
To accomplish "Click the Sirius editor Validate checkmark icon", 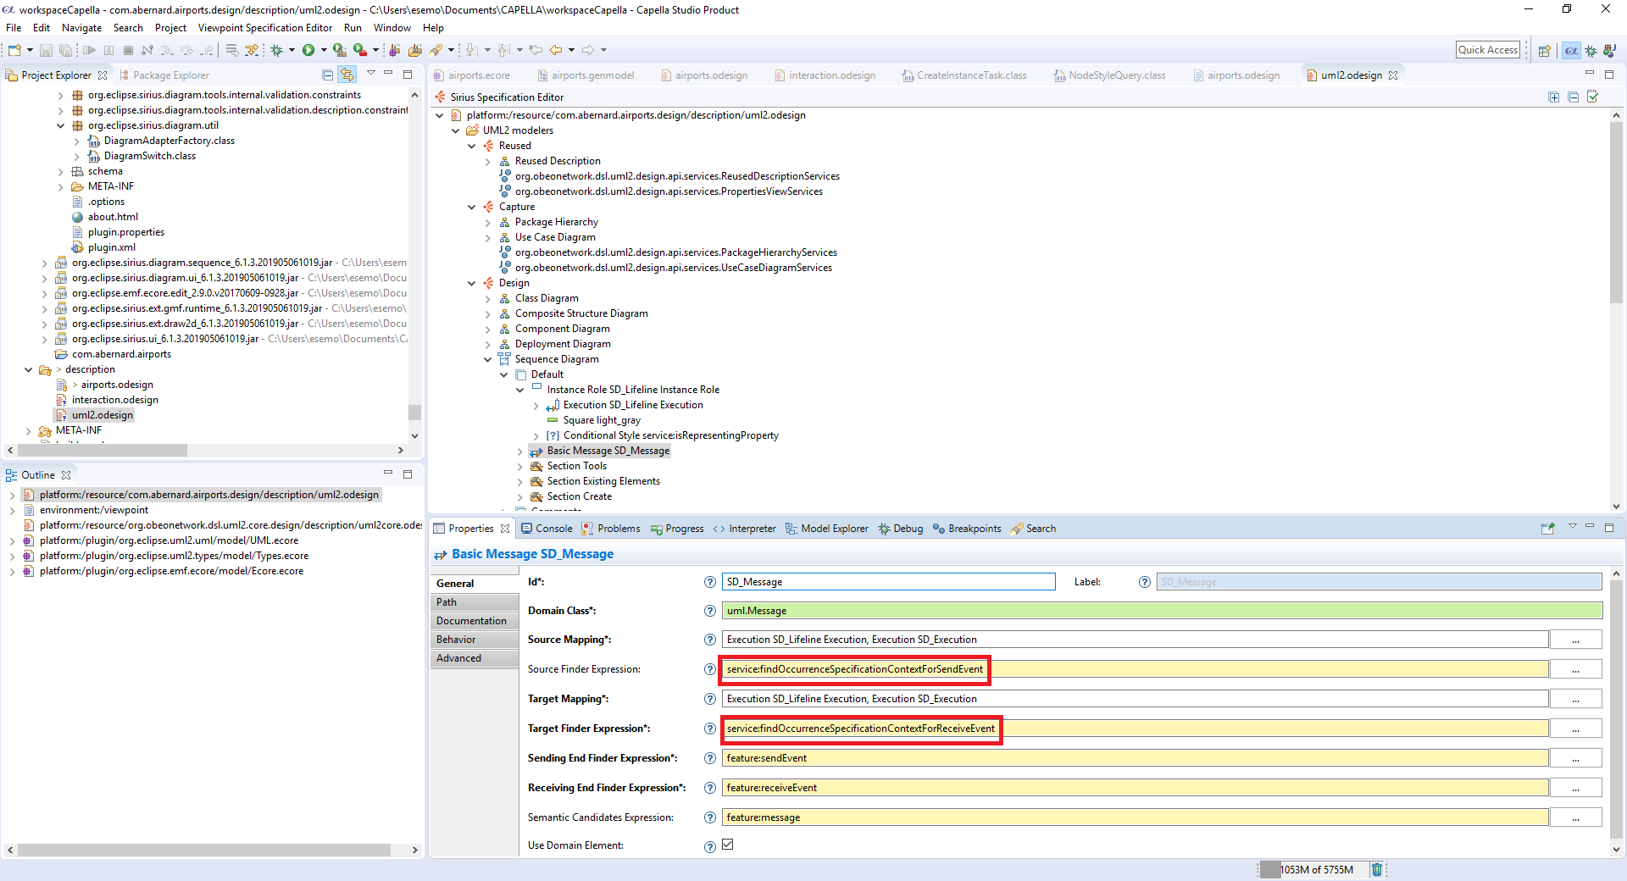I will (1592, 97).
